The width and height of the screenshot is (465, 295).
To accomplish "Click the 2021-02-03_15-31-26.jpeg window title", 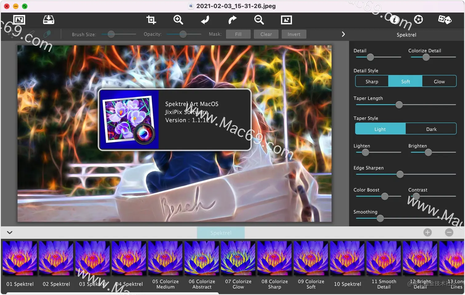I will (x=236, y=6).
